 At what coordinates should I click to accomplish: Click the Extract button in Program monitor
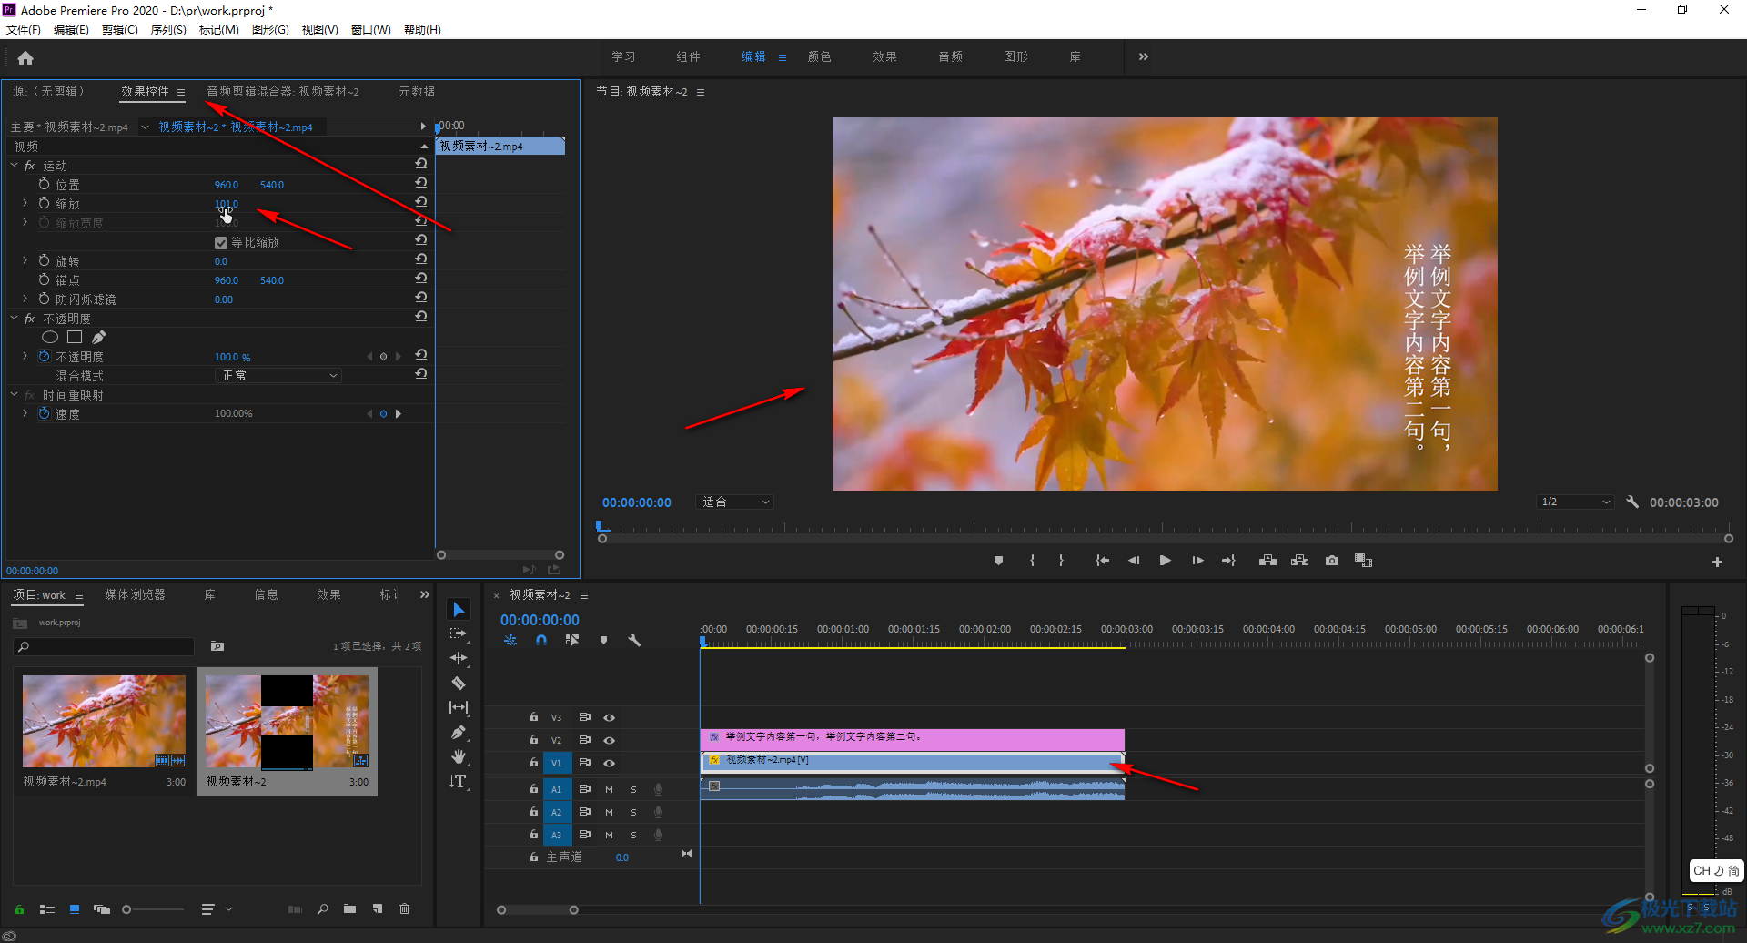point(1299,561)
